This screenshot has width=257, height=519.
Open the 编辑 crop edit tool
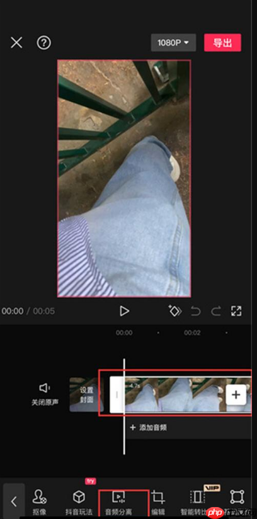coord(158,502)
